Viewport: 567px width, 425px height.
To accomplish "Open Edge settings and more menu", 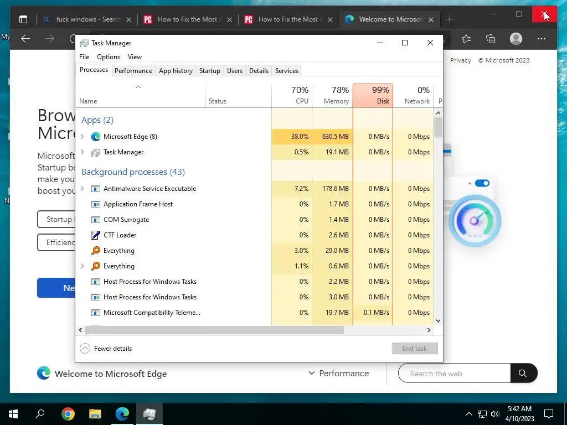I will [x=542, y=39].
